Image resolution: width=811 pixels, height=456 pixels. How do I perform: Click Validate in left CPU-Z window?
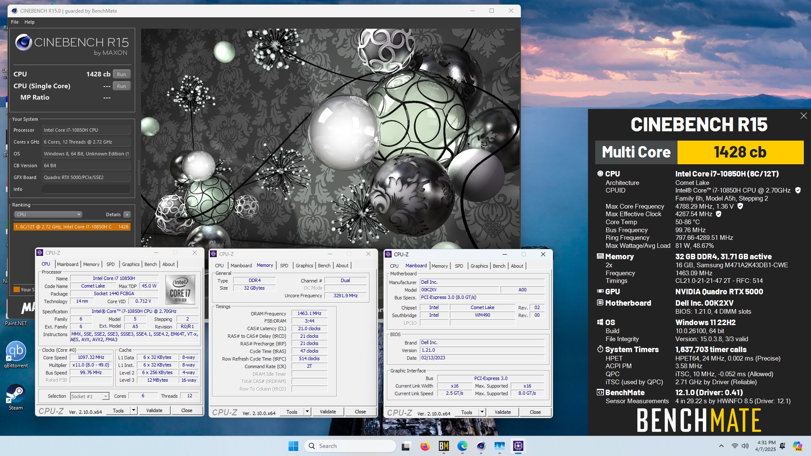click(154, 410)
